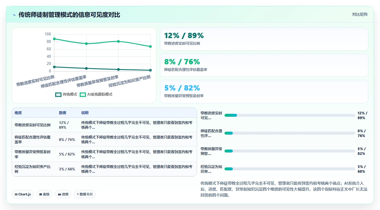Click the lightning icon beside the title
The height and width of the screenshot is (210, 380).
(x=14, y=15)
